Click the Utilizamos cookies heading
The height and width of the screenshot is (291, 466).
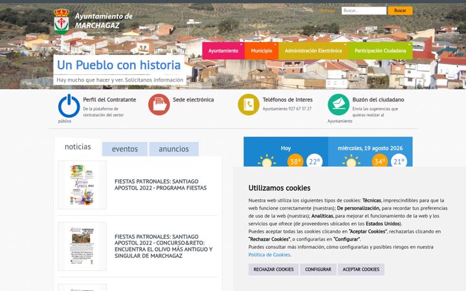click(x=280, y=188)
